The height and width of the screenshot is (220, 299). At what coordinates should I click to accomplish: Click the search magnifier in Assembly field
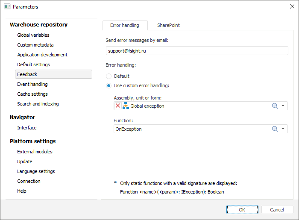275,106
